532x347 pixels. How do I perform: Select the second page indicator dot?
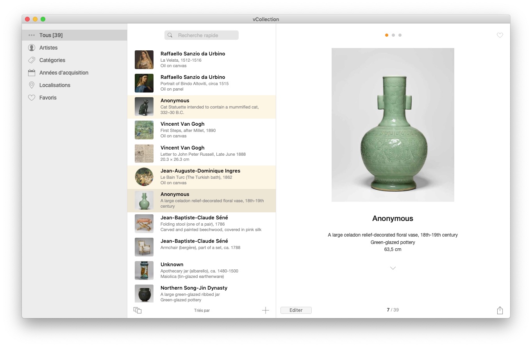[393, 35]
